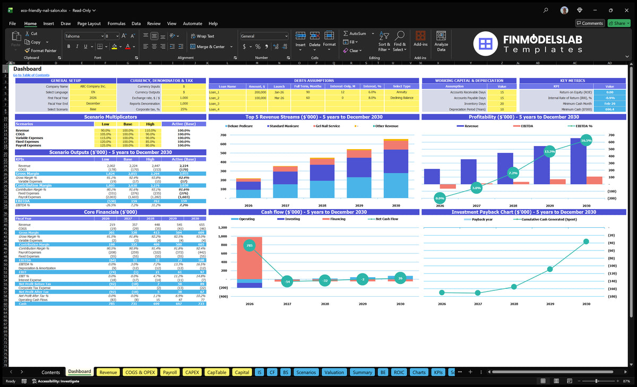Click the search magnifier in title bar
Screen dimensions: 637x387
(x=546, y=10)
